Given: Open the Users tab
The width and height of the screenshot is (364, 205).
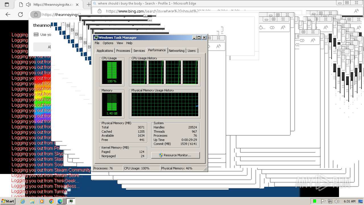Looking at the screenshot, I should (192, 51).
